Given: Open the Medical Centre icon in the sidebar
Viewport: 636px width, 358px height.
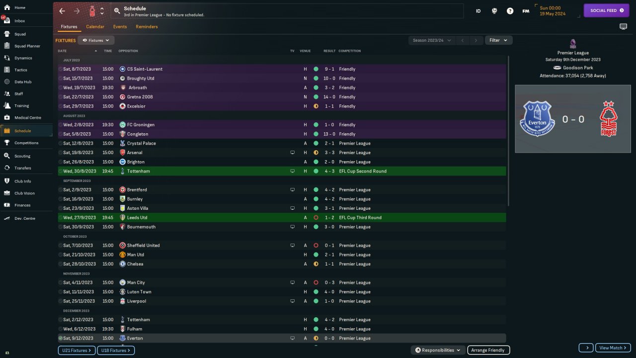Looking at the screenshot, I should pyautogui.click(x=7, y=118).
